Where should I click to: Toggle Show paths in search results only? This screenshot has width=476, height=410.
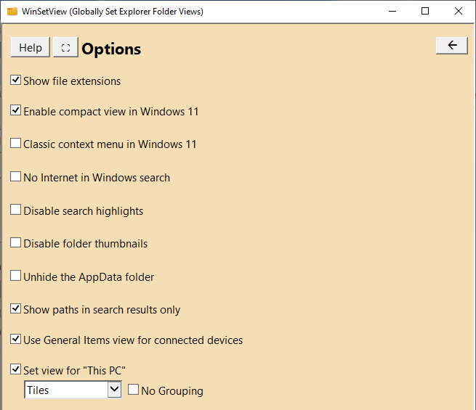click(x=15, y=309)
